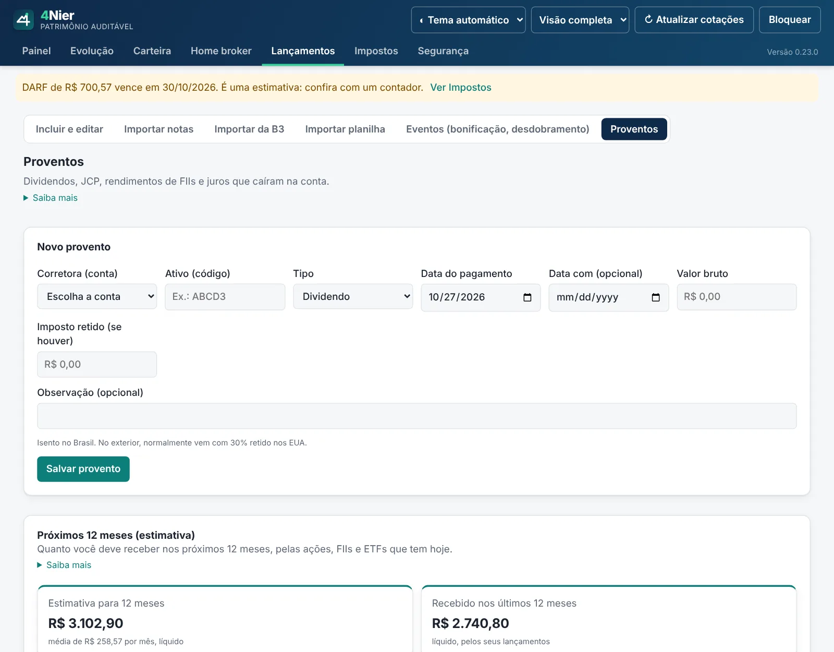Go to the Painel tab
The width and height of the screenshot is (834, 652).
pos(36,51)
